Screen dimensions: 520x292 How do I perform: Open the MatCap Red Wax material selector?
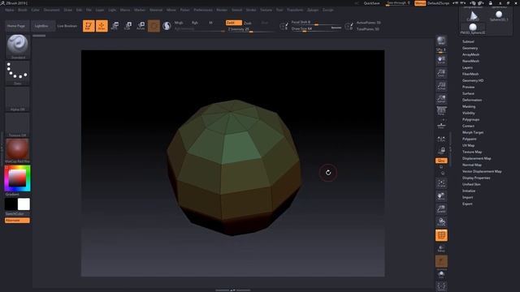tap(18, 151)
